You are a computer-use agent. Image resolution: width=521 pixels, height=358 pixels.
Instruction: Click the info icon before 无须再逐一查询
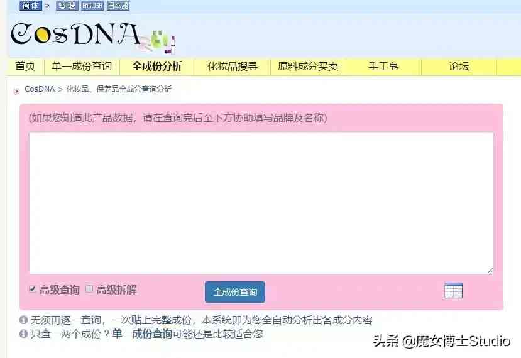point(23,320)
